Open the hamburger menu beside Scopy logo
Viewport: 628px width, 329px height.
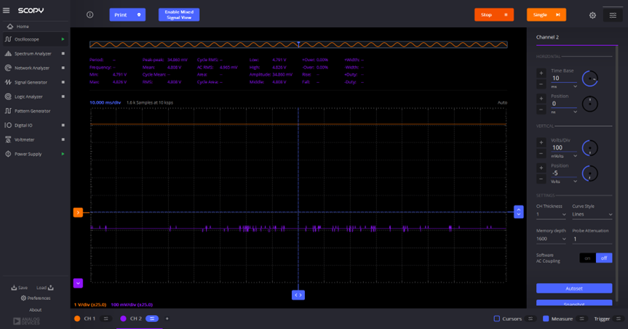[6, 10]
